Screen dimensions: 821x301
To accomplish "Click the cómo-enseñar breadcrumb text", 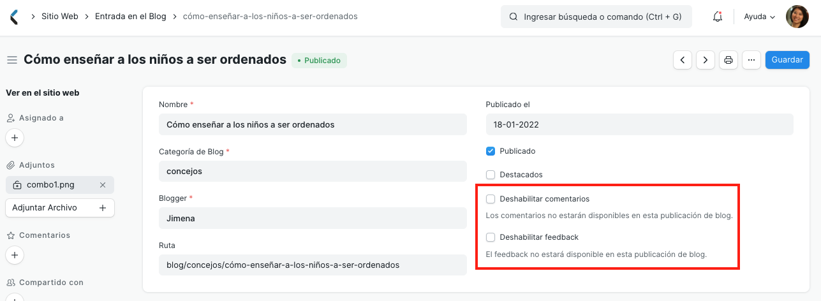I will coord(270,17).
